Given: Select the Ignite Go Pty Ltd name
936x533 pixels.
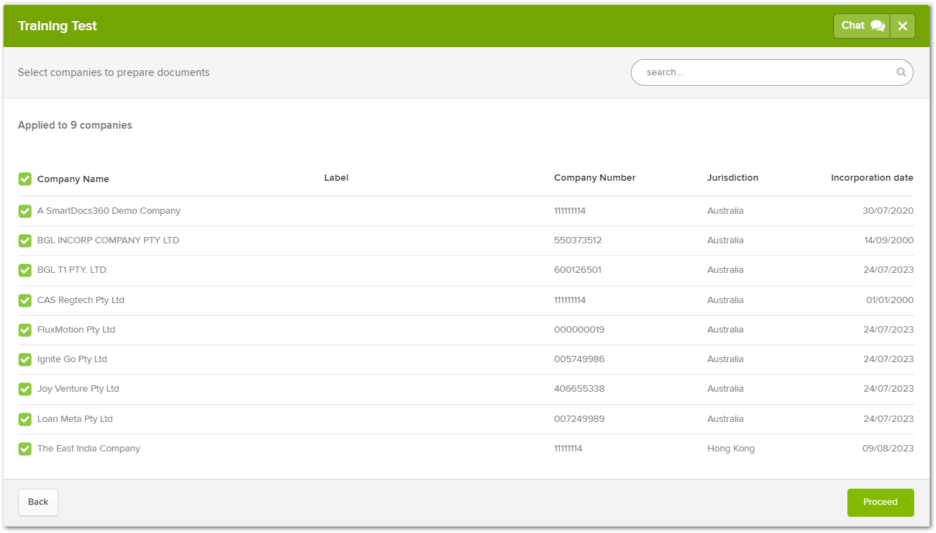Looking at the screenshot, I should (72, 359).
